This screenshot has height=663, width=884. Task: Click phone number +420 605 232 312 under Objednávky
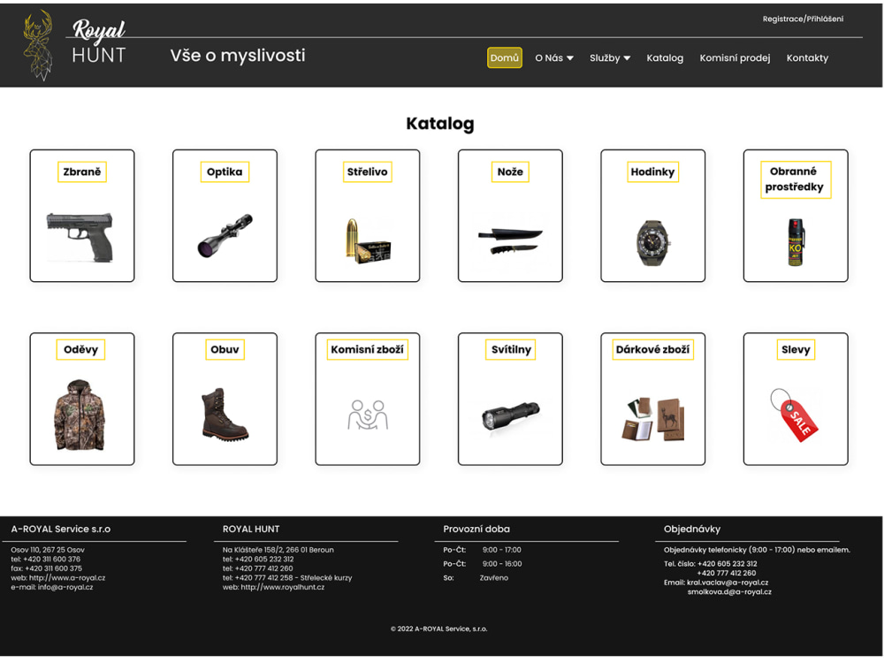coord(728,564)
